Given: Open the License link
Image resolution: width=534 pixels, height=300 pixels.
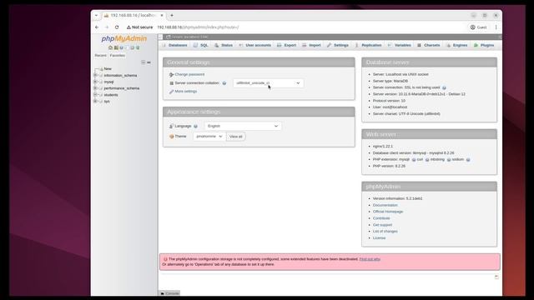Looking at the screenshot, I should coord(379,238).
